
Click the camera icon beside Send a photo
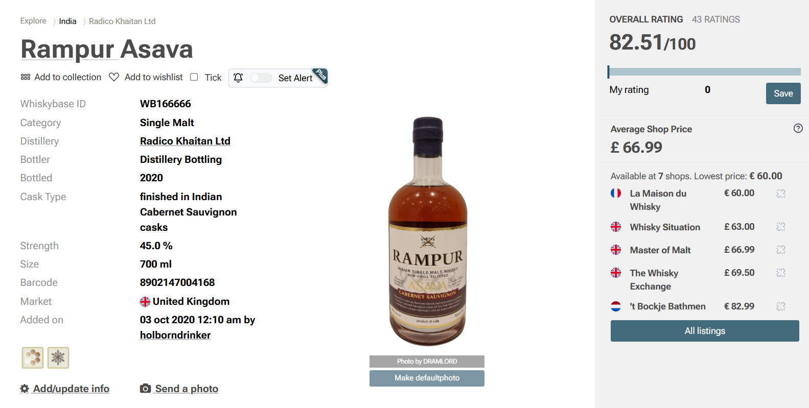[146, 389]
